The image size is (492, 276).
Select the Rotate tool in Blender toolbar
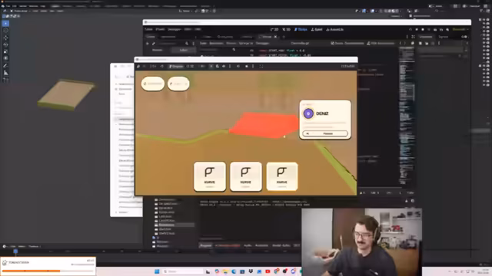(x=5, y=44)
